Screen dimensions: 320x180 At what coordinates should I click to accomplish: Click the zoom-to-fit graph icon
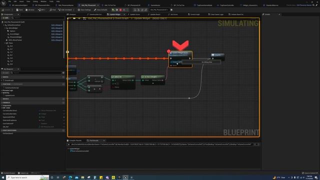pyautogui.click(x=84, y=18)
